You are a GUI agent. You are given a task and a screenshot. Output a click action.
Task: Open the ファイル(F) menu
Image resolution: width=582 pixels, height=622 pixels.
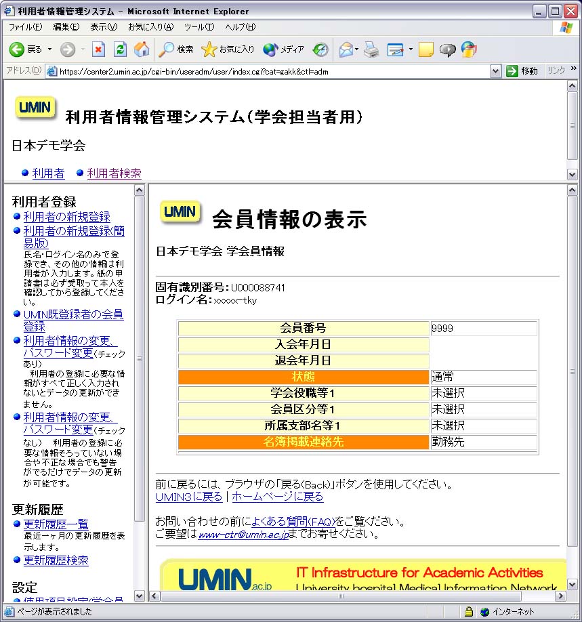[25, 27]
